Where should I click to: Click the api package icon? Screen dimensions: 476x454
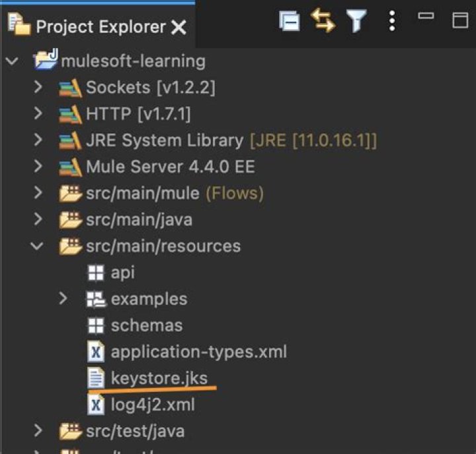click(96, 273)
